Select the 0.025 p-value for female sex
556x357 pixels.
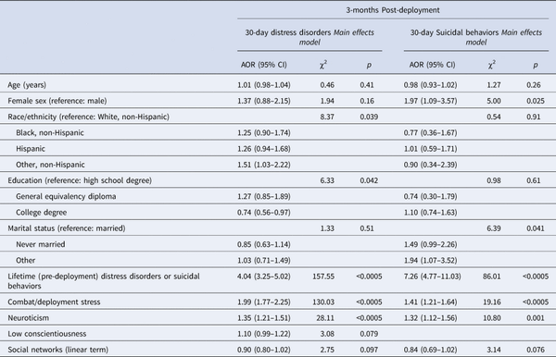[536, 101]
